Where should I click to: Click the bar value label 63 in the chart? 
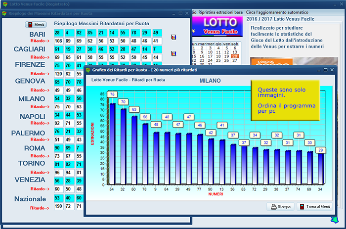click(x=134, y=109)
